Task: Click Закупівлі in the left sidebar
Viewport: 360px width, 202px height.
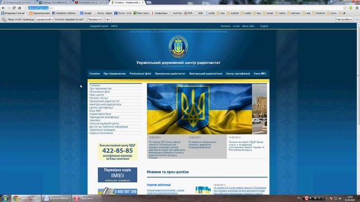Action: 95,120
